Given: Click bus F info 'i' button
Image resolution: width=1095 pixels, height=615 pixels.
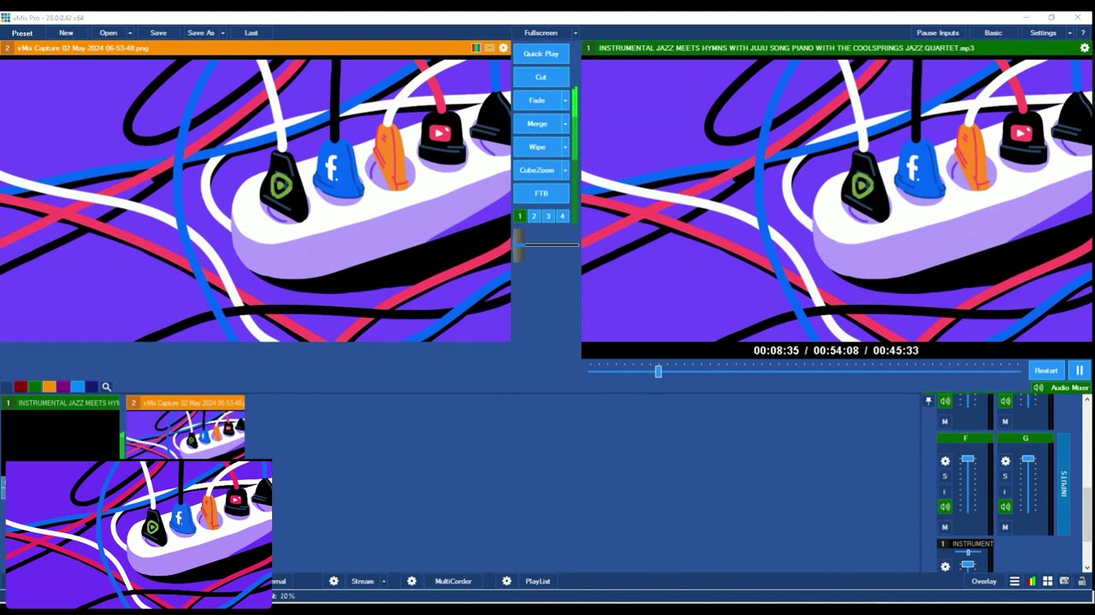Looking at the screenshot, I should 945,491.
